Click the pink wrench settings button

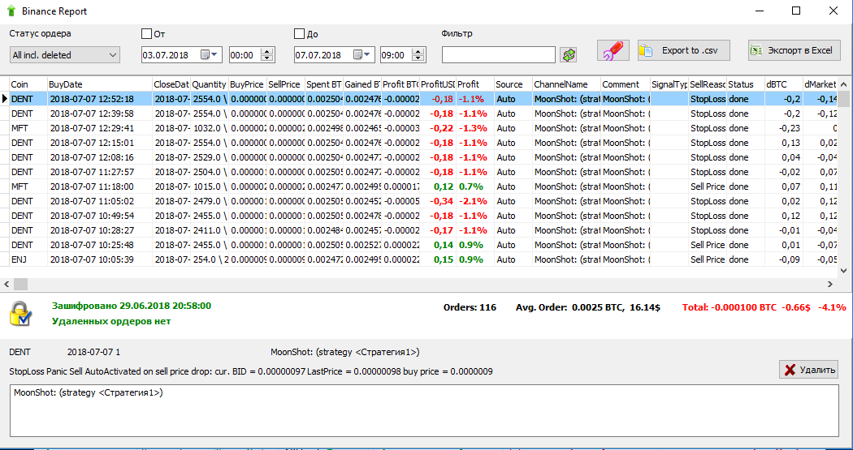click(x=613, y=50)
